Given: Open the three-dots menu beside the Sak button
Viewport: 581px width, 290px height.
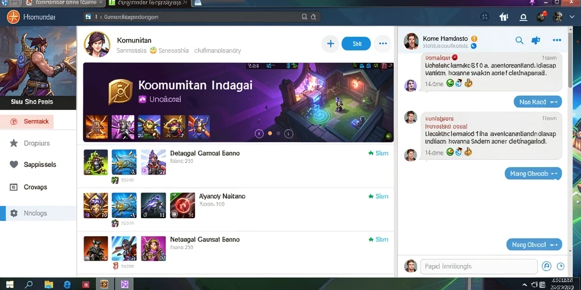Looking at the screenshot, I should point(383,44).
